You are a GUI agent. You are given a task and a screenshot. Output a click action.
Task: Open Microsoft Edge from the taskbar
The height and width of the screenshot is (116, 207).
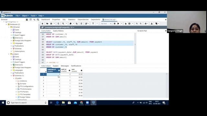tap(58, 102)
